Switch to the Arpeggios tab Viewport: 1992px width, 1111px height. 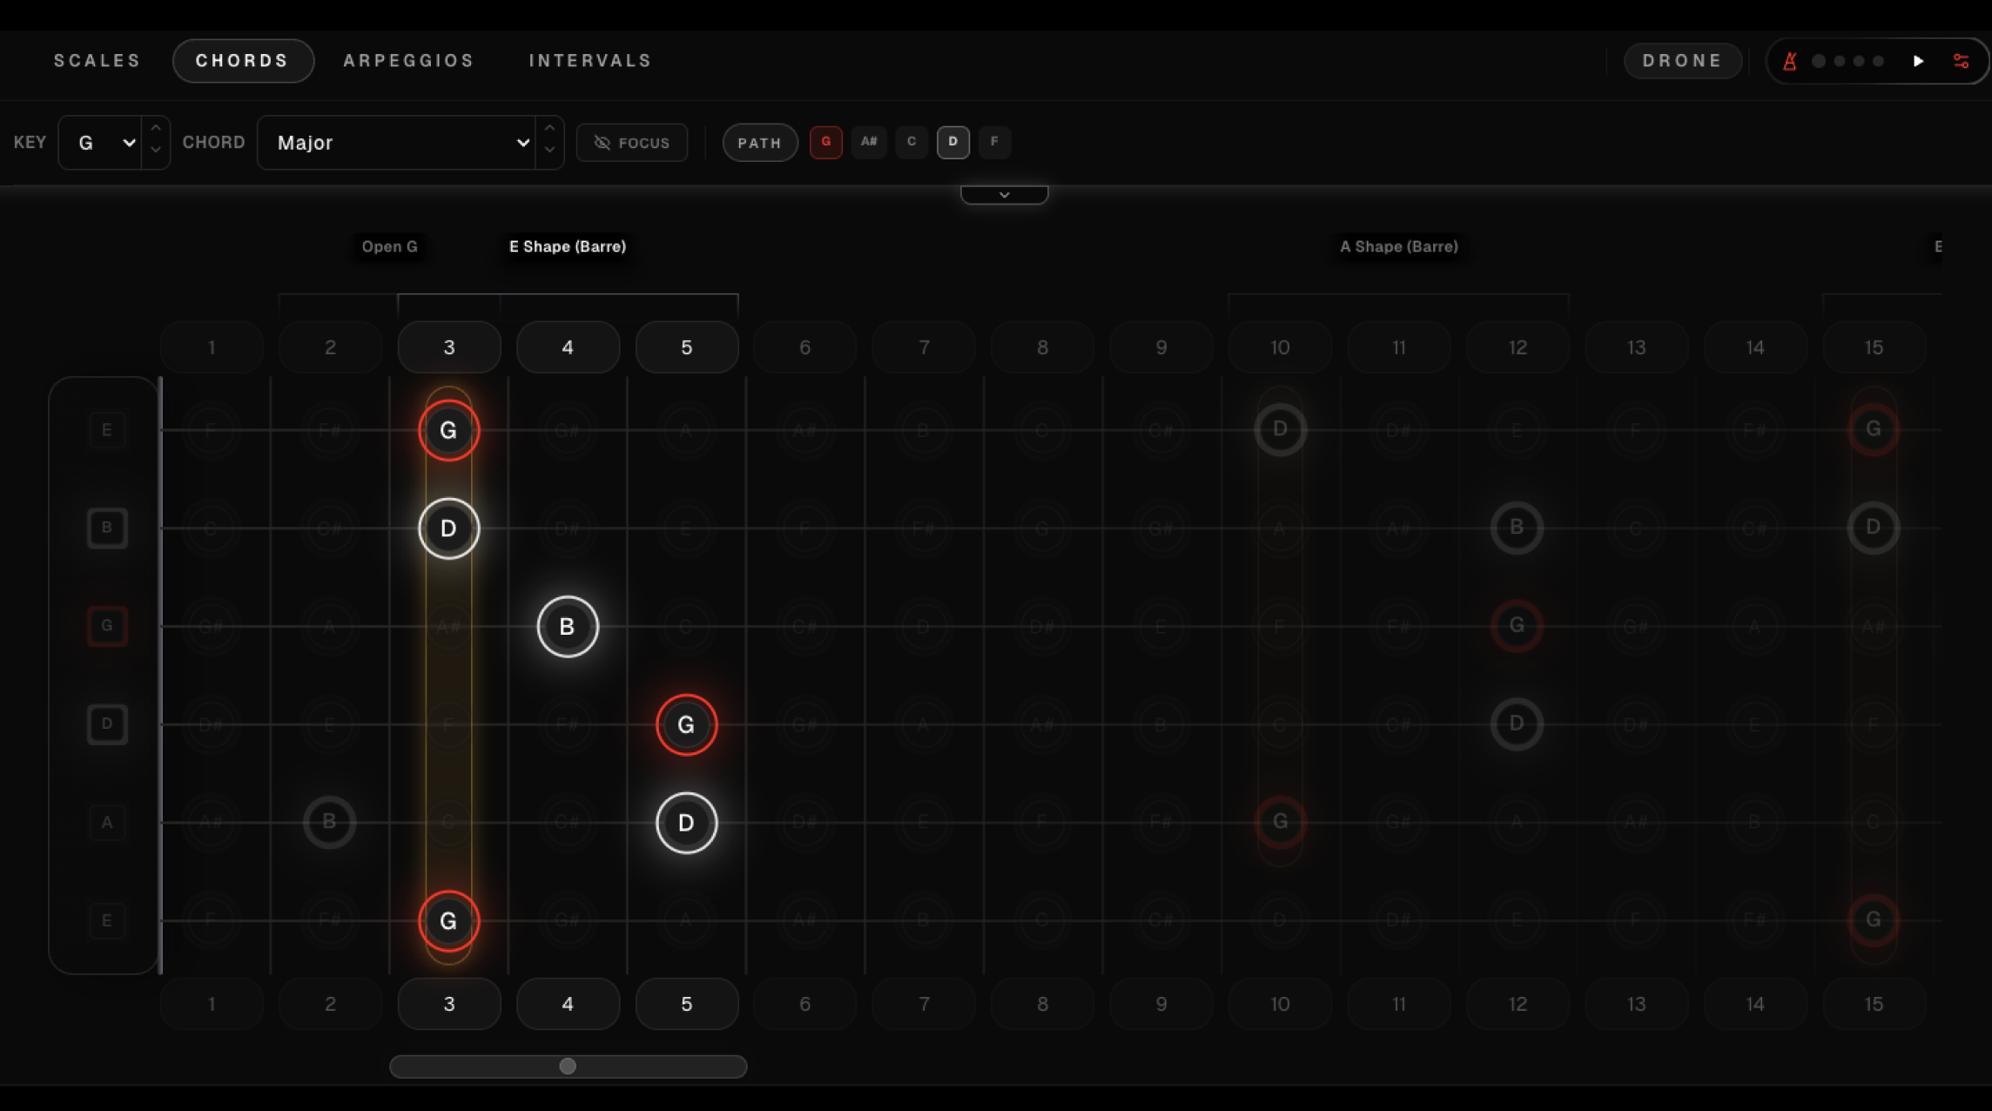coord(408,60)
